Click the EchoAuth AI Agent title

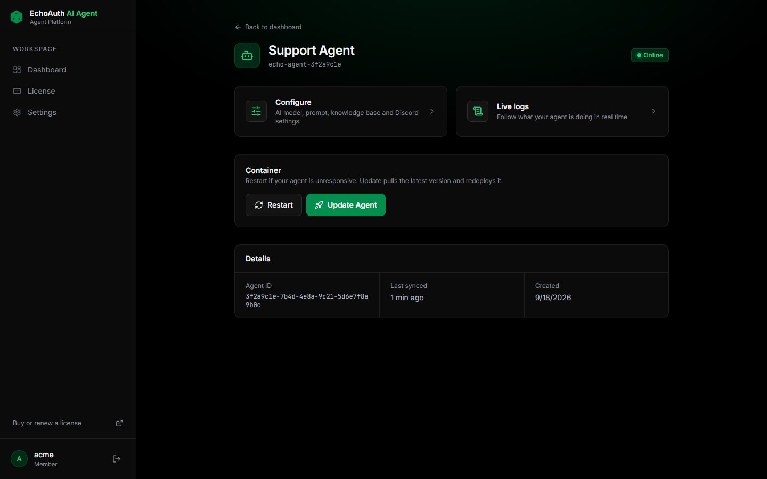[x=63, y=13]
